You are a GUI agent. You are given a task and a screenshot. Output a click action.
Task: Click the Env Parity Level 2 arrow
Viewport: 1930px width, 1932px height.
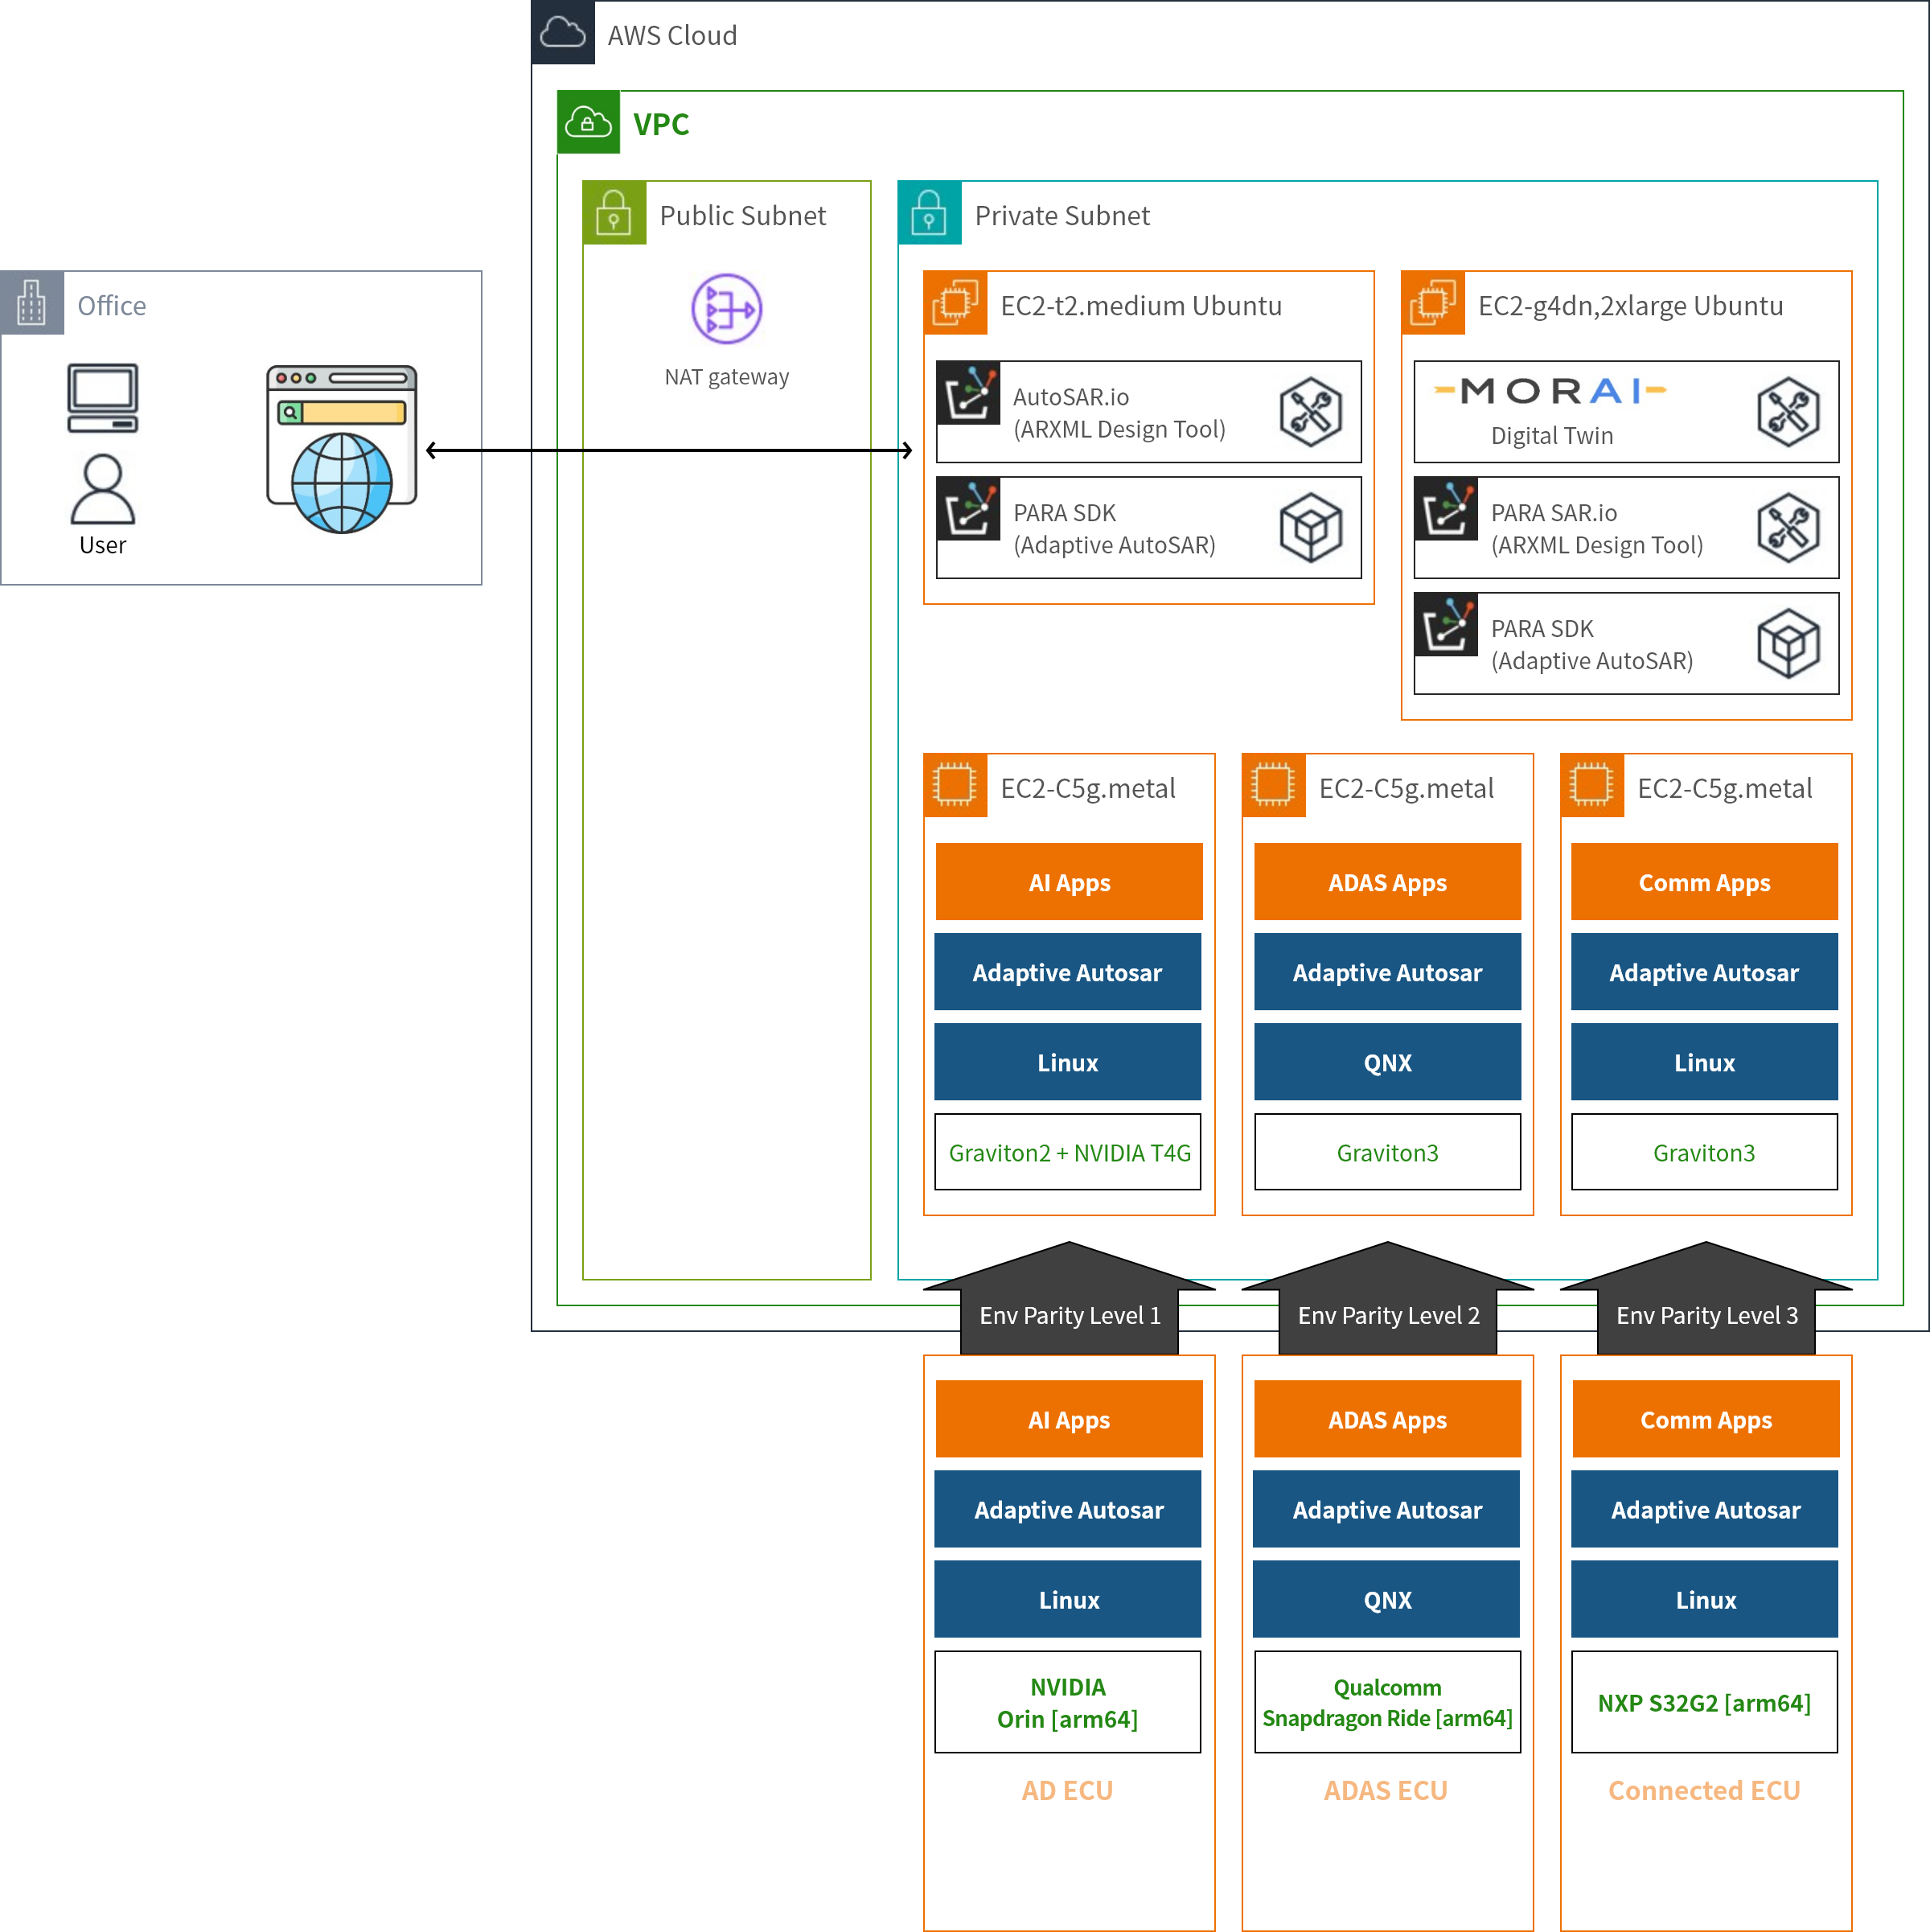point(1387,1300)
